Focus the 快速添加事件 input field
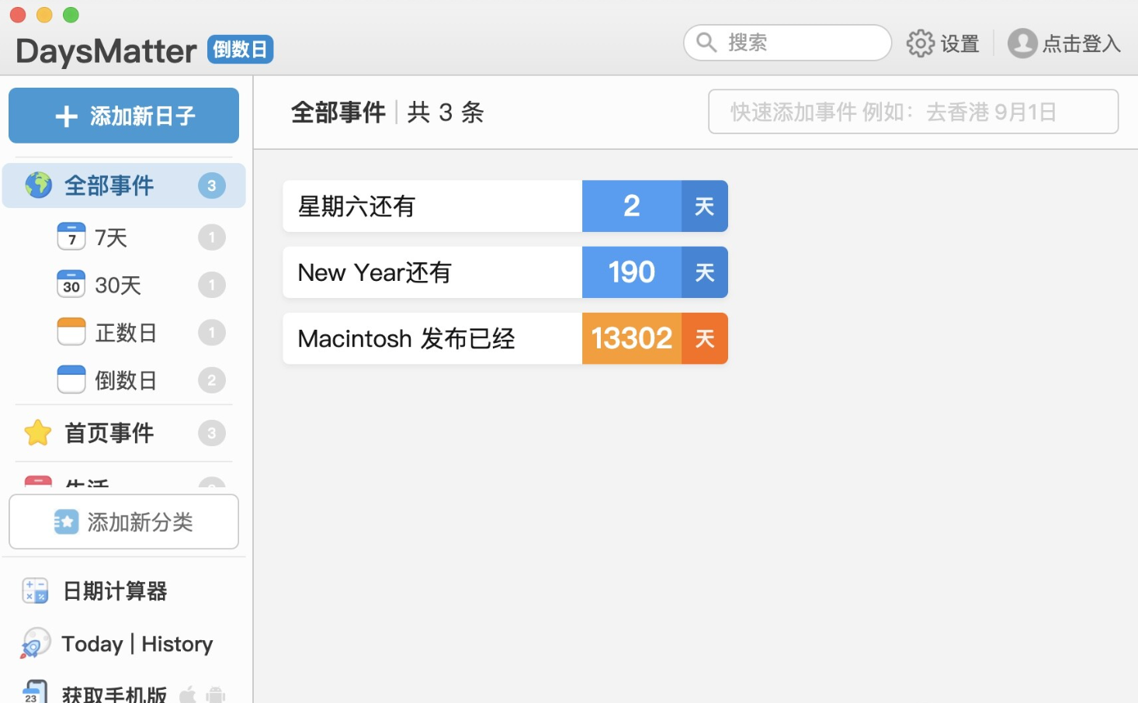Screen dimensions: 1138x703 click(913, 112)
